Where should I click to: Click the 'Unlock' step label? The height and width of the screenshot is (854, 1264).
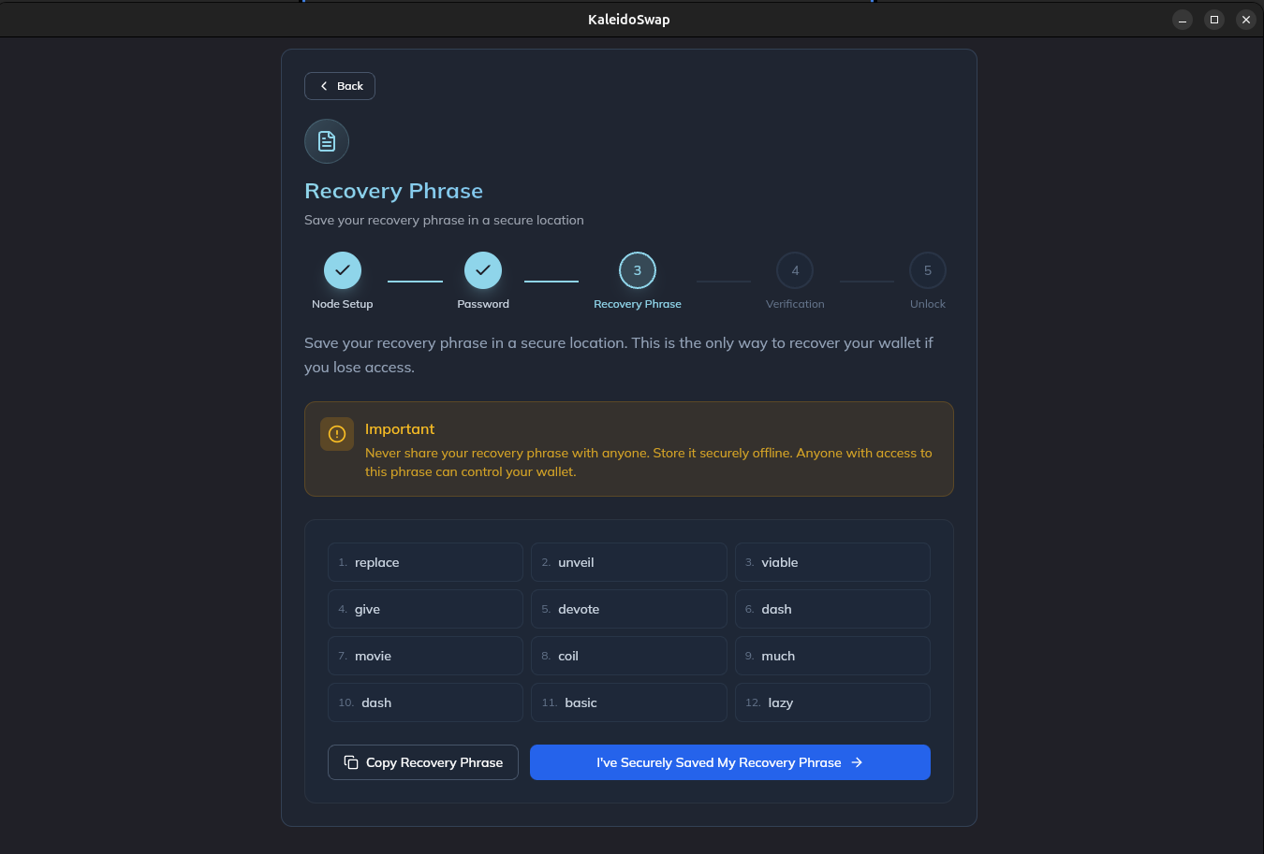[928, 304]
